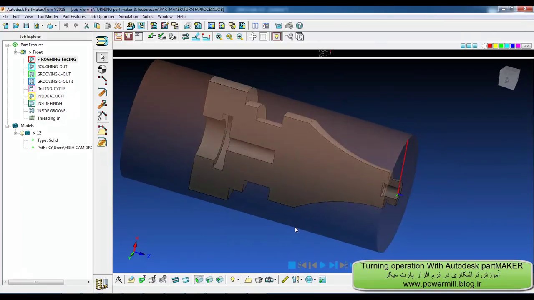Click the black-white sphere tool icon
This screenshot has height=300, width=534.
point(102,69)
